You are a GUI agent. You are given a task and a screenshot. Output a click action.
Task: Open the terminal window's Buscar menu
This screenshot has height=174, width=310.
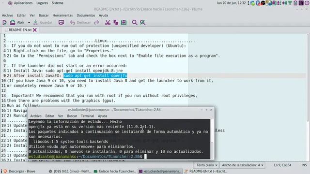pyautogui.click(x=72, y=116)
